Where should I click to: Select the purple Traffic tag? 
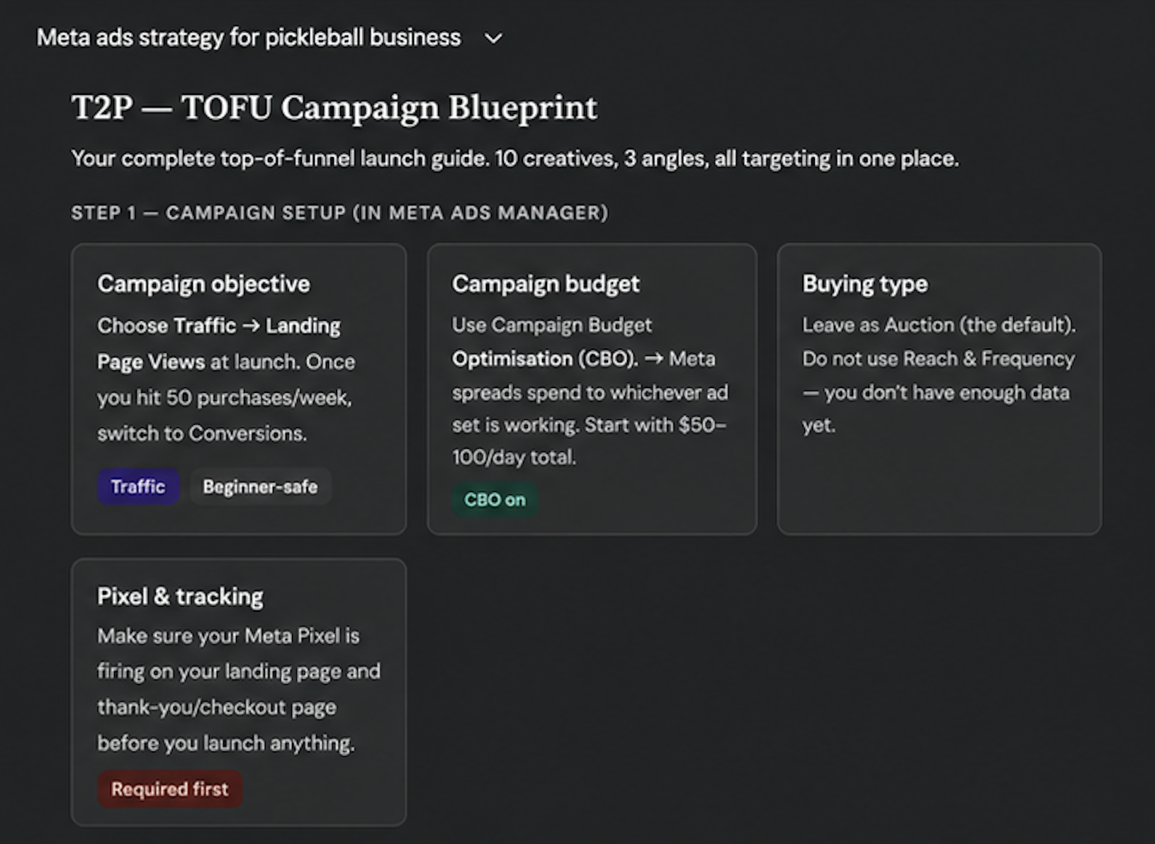tap(138, 486)
